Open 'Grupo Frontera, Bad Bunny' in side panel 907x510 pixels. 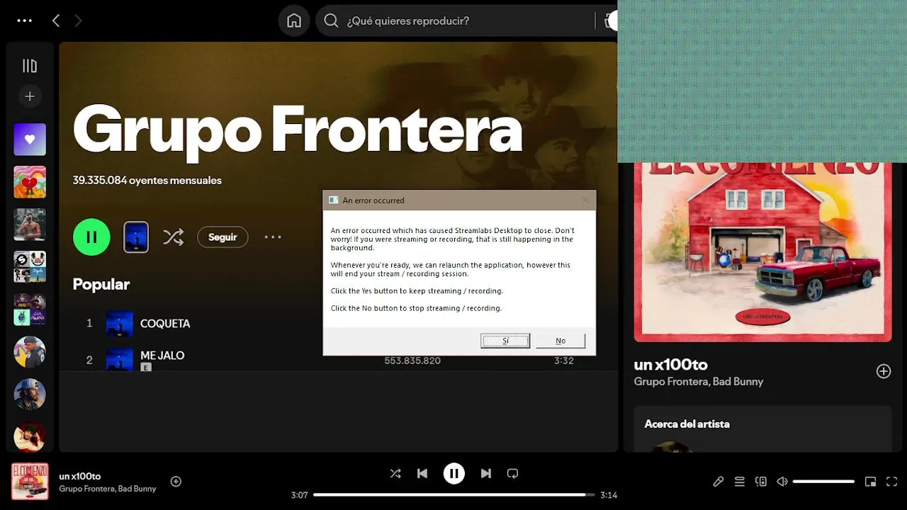(x=699, y=381)
